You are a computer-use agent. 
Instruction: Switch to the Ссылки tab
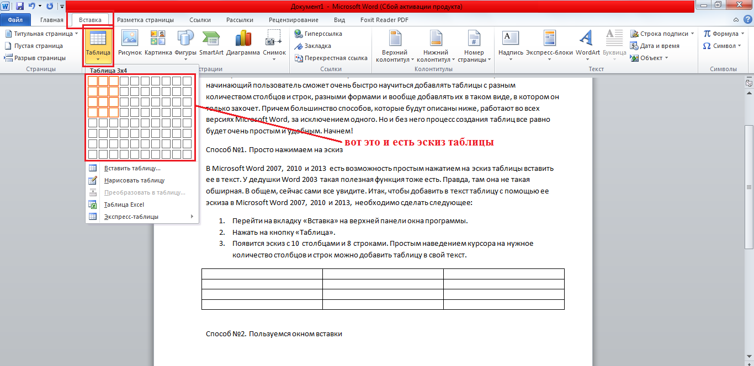click(x=200, y=20)
